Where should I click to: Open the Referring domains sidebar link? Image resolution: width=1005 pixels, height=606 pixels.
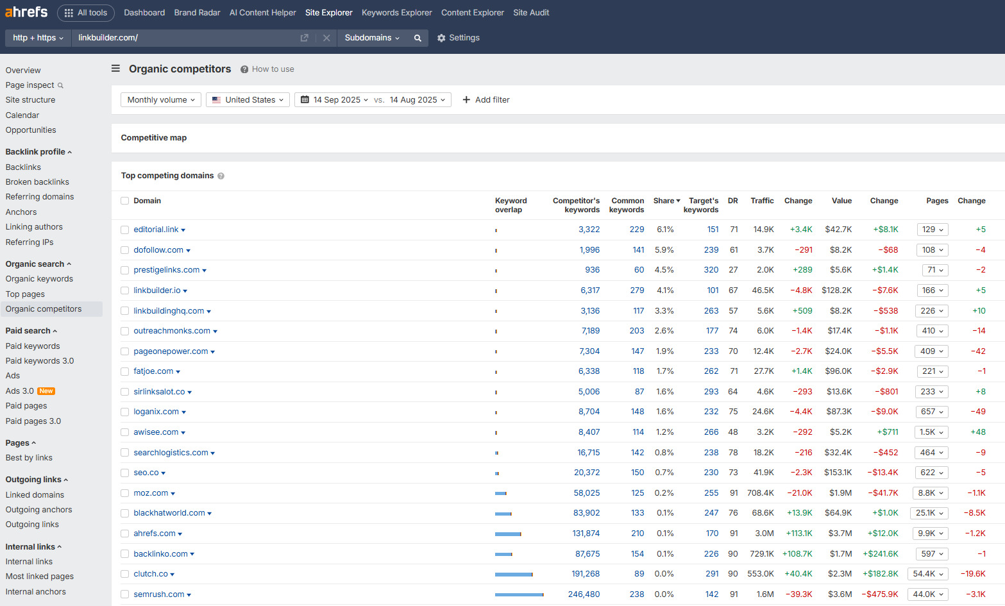(x=40, y=197)
